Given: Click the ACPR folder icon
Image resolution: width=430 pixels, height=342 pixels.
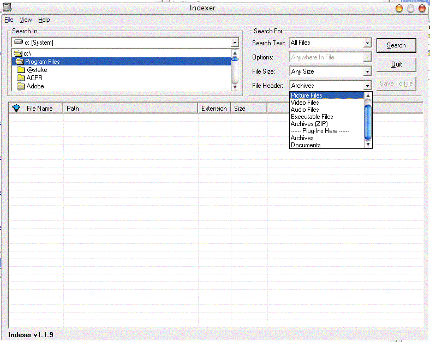Looking at the screenshot, I should point(21,78).
